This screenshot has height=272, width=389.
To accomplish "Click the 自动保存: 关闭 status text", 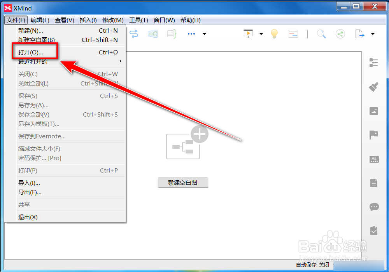I will click(313, 265).
